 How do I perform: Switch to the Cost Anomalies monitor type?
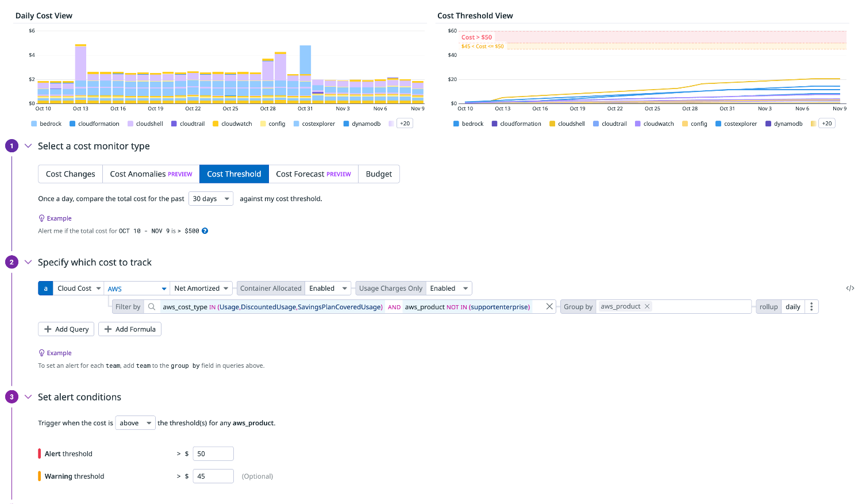click(x=151, y=174)
